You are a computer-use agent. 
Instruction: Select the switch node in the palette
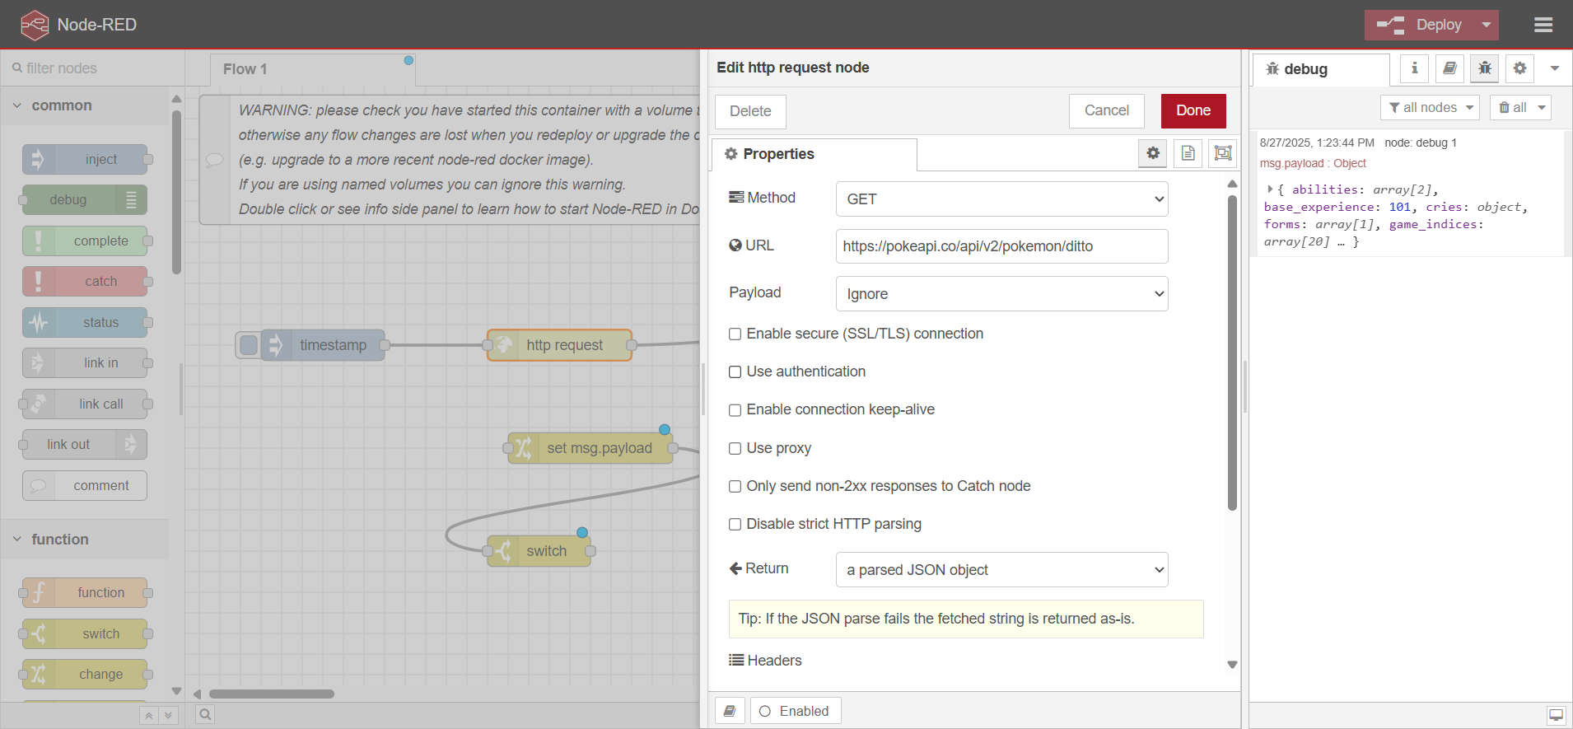coord(86,633)
